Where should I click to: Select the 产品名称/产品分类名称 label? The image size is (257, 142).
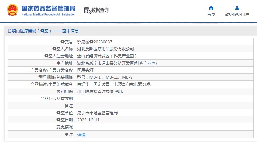[52, 70]
